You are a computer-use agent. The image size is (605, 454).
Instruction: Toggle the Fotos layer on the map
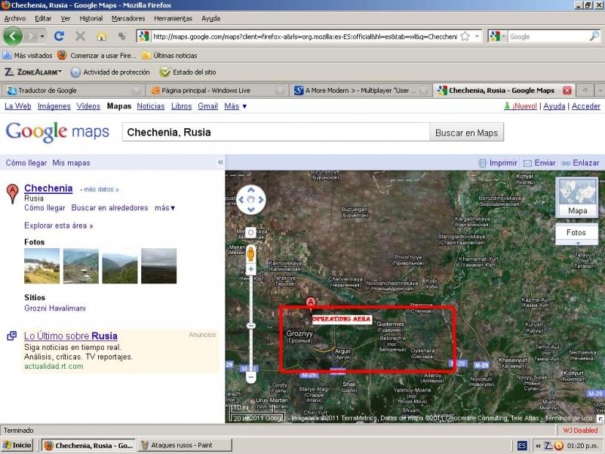click(576, 233)
